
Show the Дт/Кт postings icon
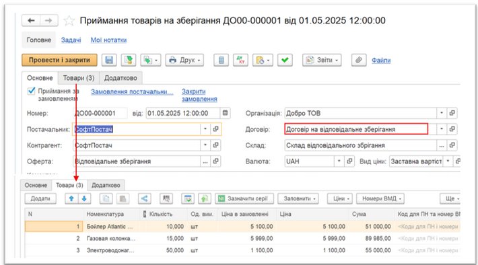(x=240, y=60)
